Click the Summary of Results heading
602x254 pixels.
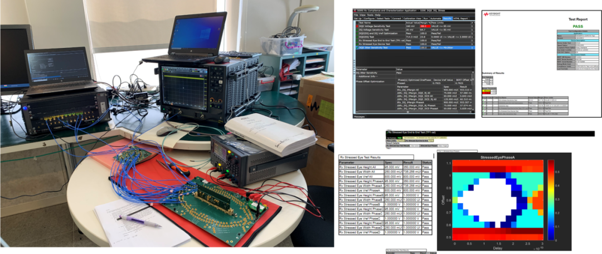click(493, 73)
